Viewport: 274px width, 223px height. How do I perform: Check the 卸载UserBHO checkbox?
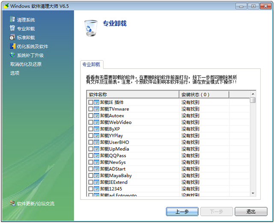[91, 142]
